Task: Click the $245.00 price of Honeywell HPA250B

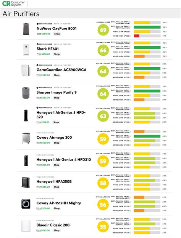Action: click(x=45, y=187)
